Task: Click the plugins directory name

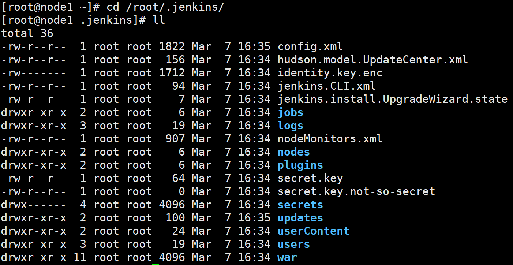Action: (300, 165)
